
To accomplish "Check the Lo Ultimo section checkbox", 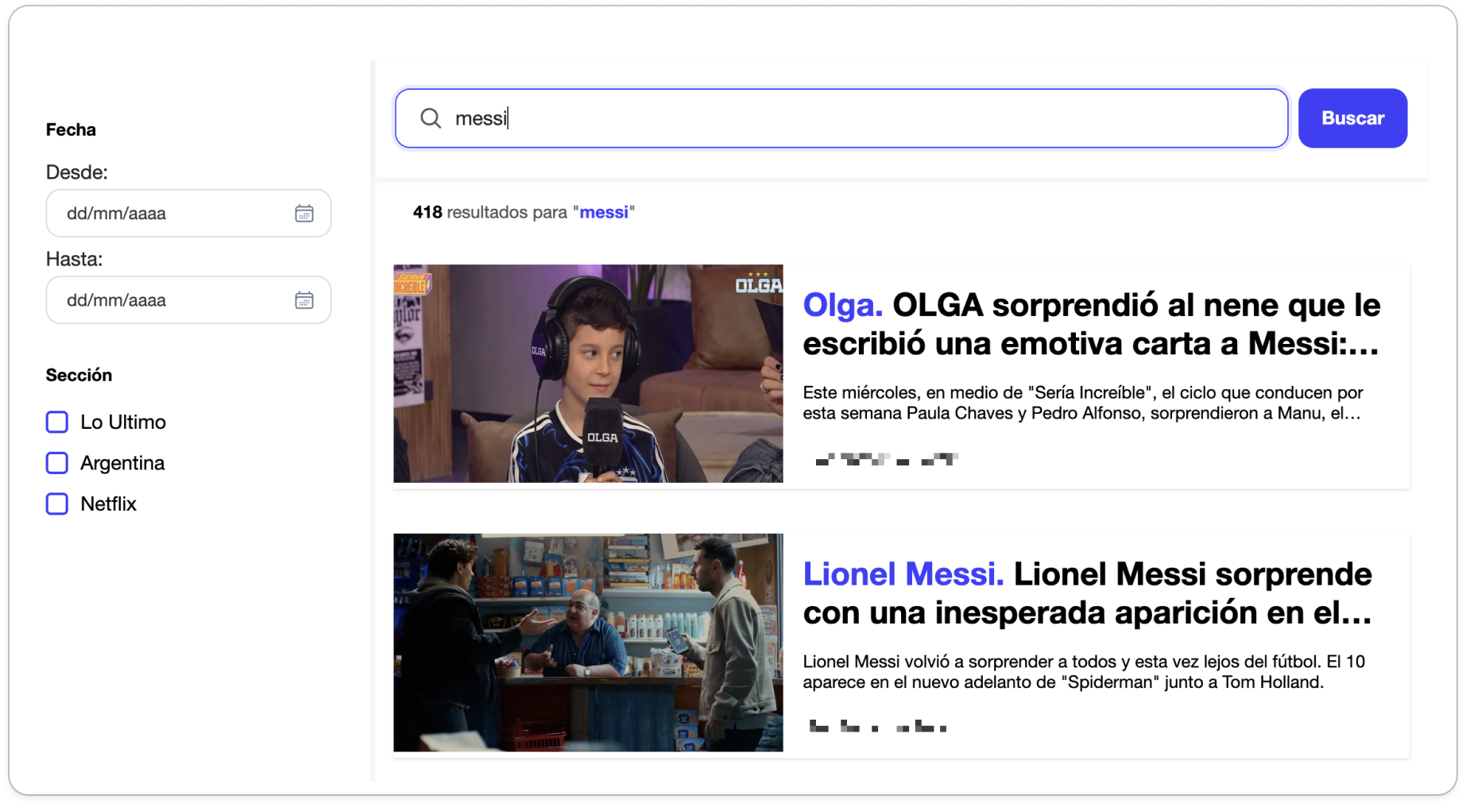I will (x=57, y=422).
